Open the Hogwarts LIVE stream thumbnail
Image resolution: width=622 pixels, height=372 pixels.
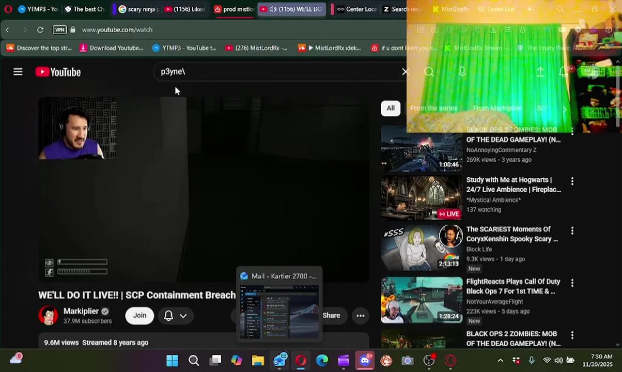coord(422,198)
